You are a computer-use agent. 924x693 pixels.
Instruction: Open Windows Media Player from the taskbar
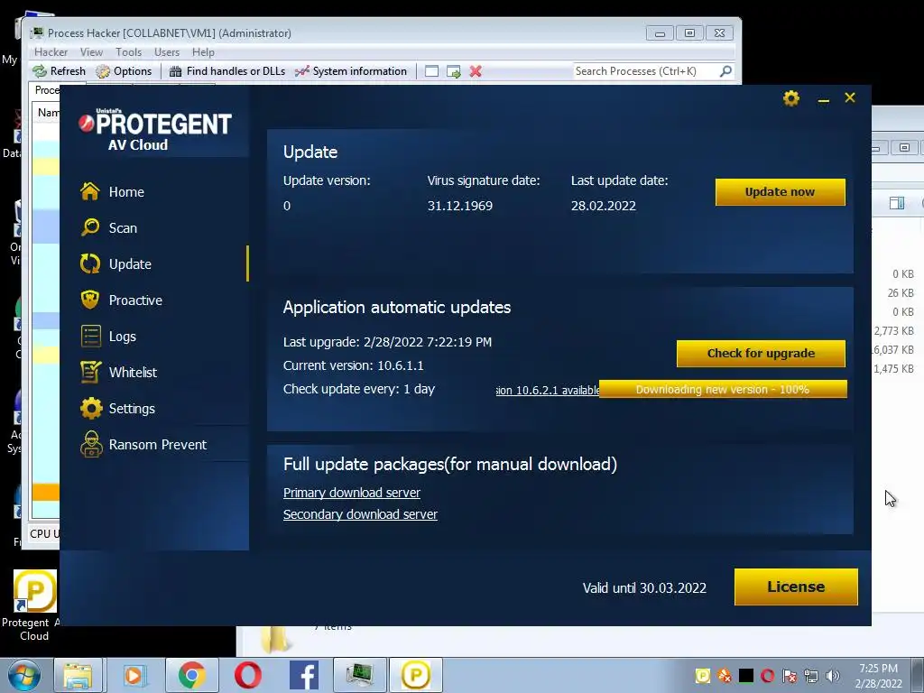pos(134,675)
